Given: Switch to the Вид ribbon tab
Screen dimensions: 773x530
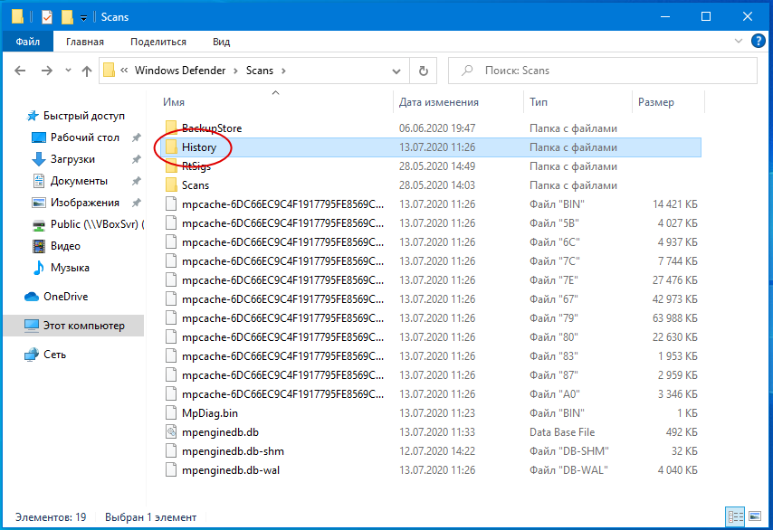Looking at the screenshot, I should [222, 42].
